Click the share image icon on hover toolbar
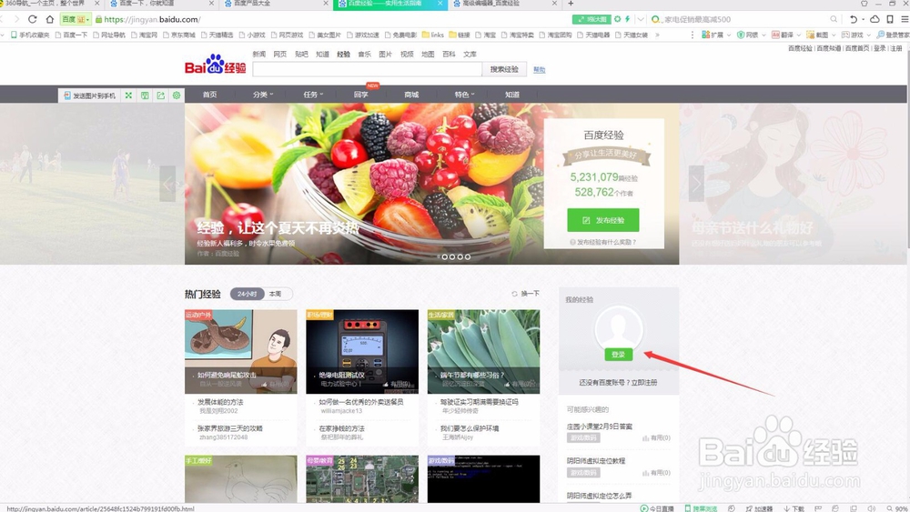 [160, 95]
